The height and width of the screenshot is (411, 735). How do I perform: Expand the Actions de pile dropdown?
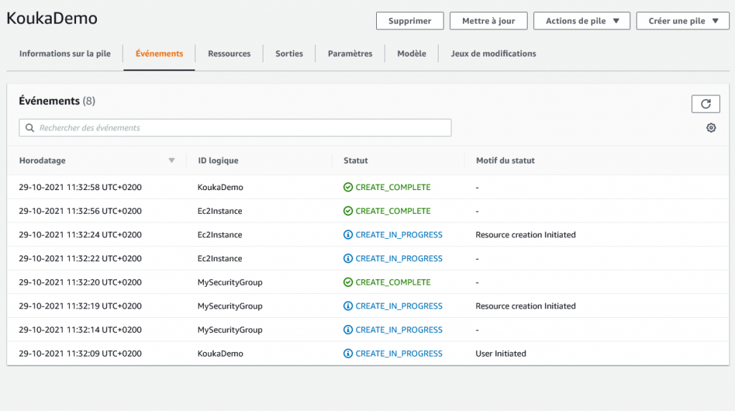point(581,21)
